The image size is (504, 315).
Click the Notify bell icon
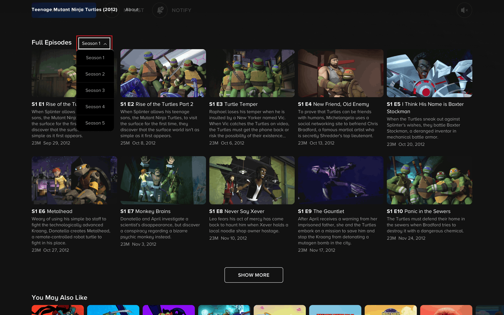pos(160,10)
